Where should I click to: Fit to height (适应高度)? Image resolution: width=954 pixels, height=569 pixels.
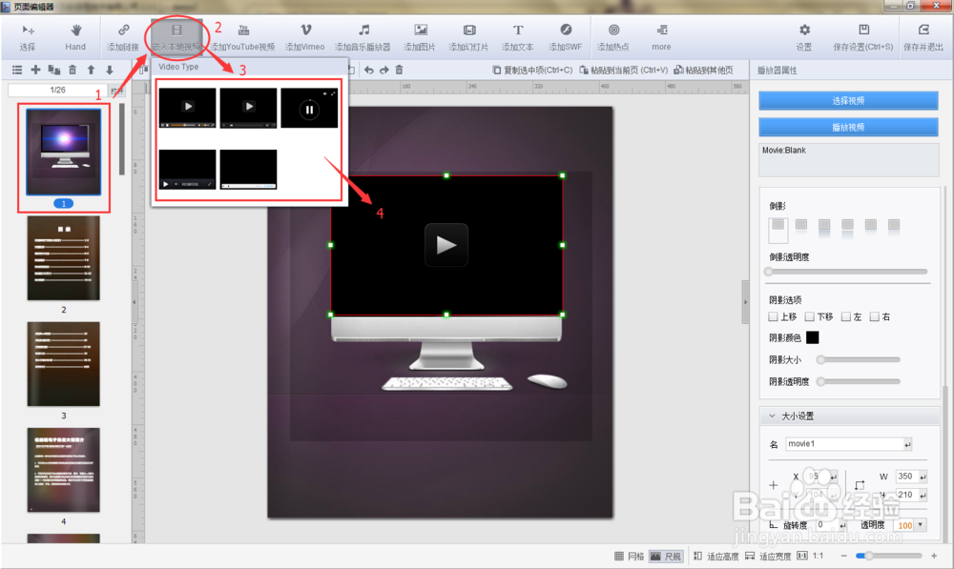(x=716, y=557)
